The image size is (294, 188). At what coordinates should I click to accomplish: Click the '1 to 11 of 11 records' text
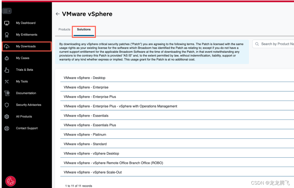(79, 186)
